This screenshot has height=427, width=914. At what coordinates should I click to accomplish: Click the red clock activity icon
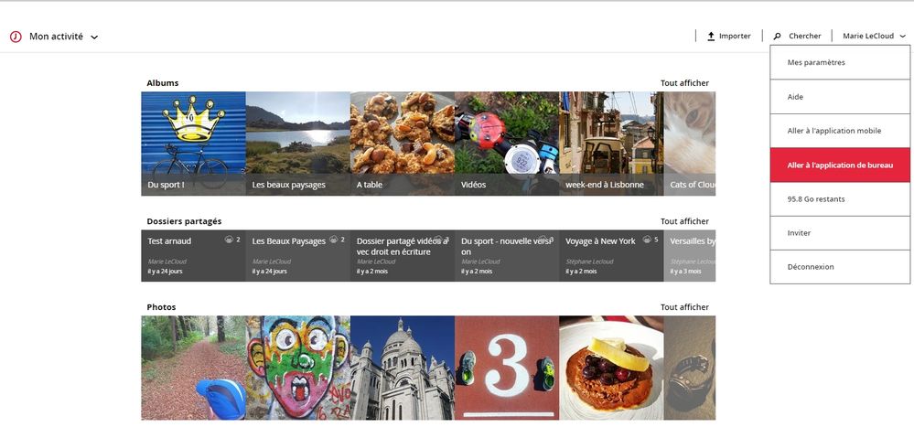(x=16, y=37)
